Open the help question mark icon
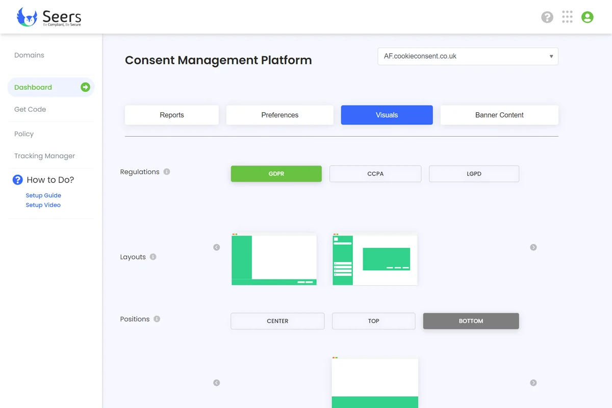This screenshot has height=408, width=612. click(547, 17)
